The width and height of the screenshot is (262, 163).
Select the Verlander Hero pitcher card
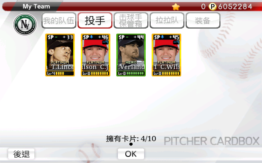131,55
